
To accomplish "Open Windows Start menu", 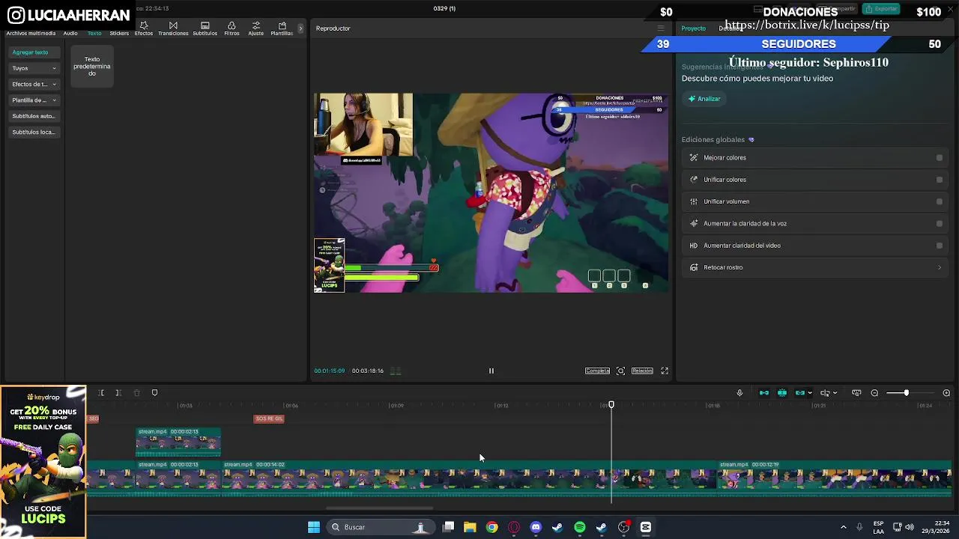I will pyautogui.click(x=314, y=527).
